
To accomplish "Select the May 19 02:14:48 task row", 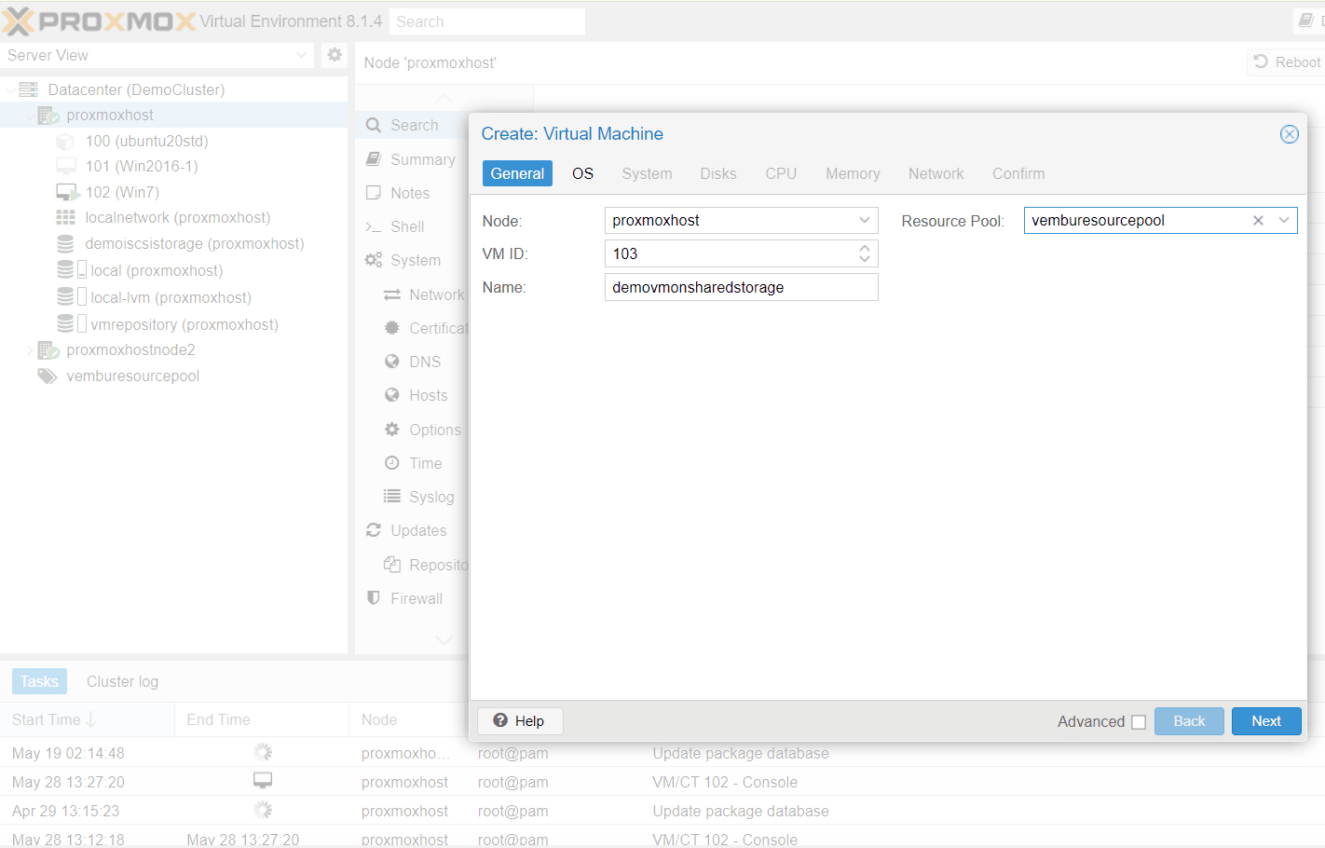I will click(x=662, y=753).
